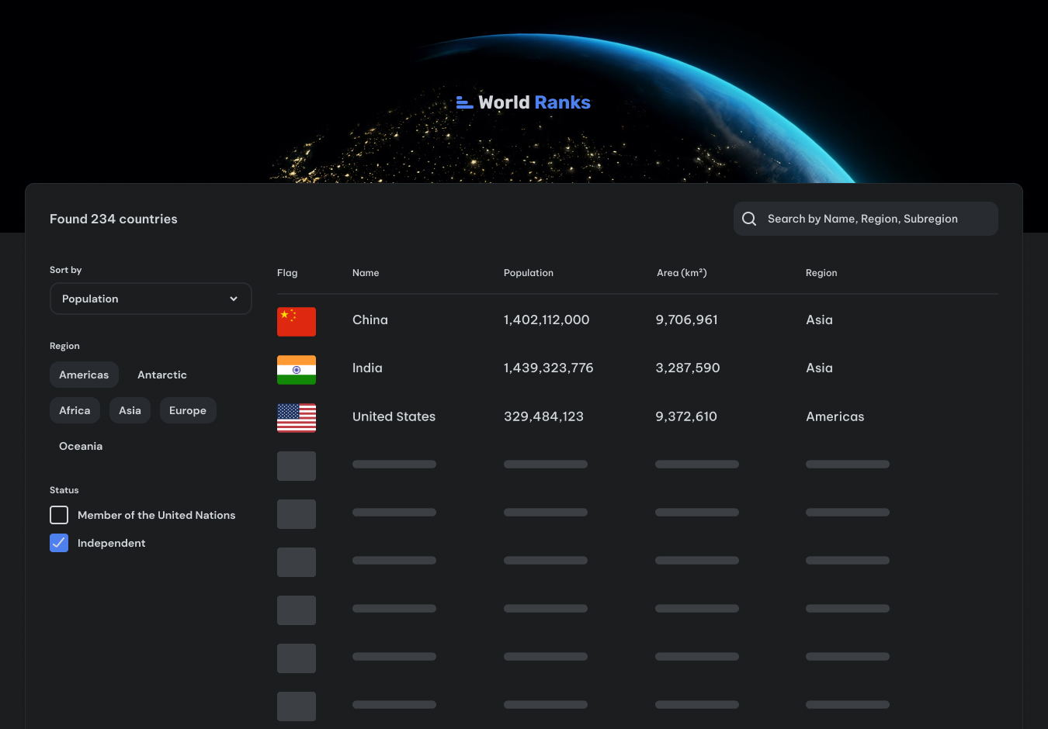Toggle the Africa region filter
The width and height of the screenshot is (1048, 729).
75,410
